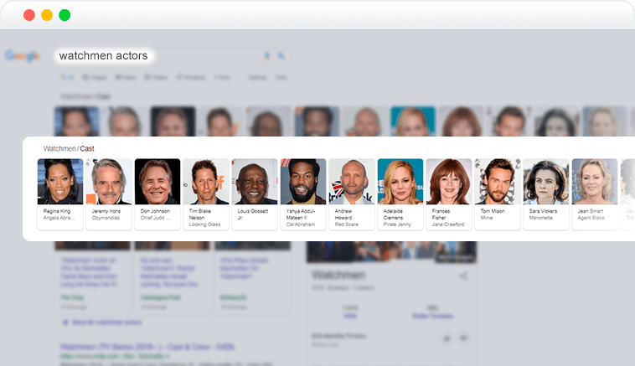Click the green macOS fullscreen button
Screen dimensions: 635x366
pos(65,15)
